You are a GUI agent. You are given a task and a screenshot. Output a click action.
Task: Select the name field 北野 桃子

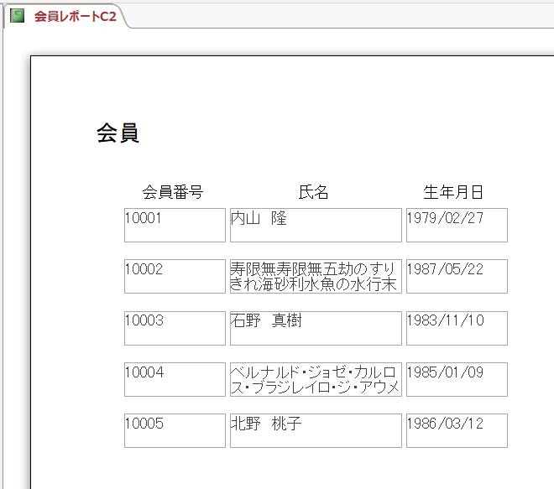coord(316,431)
